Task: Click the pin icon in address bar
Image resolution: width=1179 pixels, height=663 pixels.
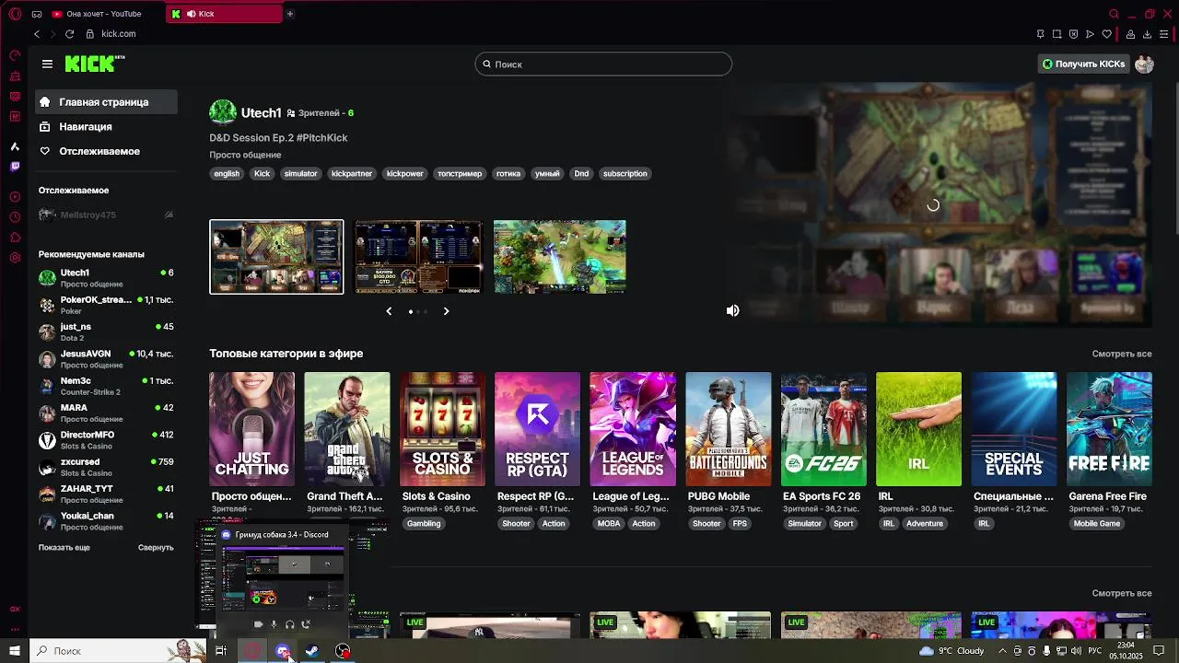Action: (1040, 34)
